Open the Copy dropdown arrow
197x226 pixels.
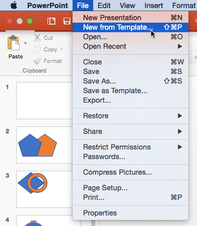[61, 49]
